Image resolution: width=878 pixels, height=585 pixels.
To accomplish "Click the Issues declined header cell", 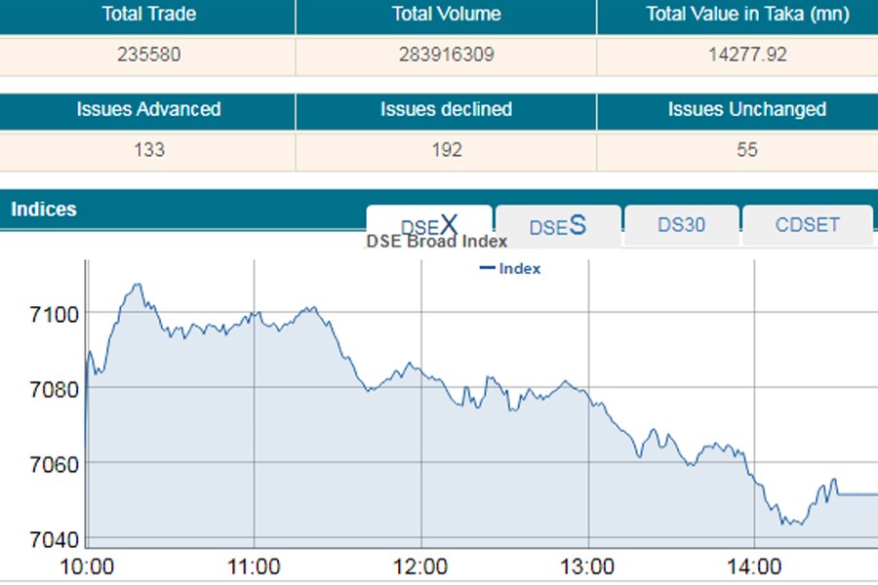I will (446, 109).
